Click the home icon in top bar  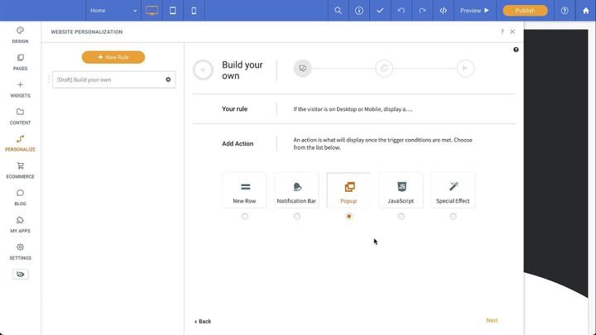tap(585, 11)
